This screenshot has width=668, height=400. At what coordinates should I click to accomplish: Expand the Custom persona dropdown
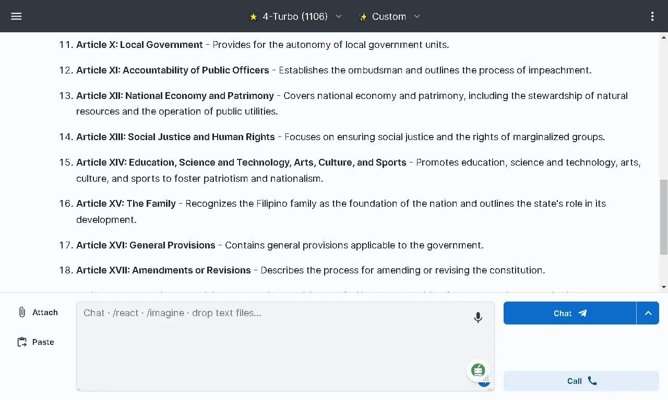coord(417,16)
